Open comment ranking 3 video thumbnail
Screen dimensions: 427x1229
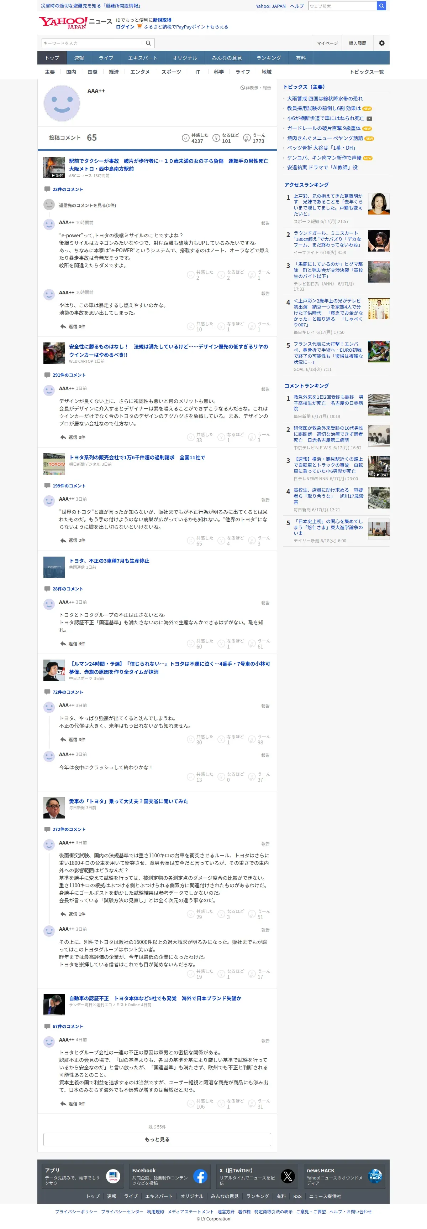[379, 466]
